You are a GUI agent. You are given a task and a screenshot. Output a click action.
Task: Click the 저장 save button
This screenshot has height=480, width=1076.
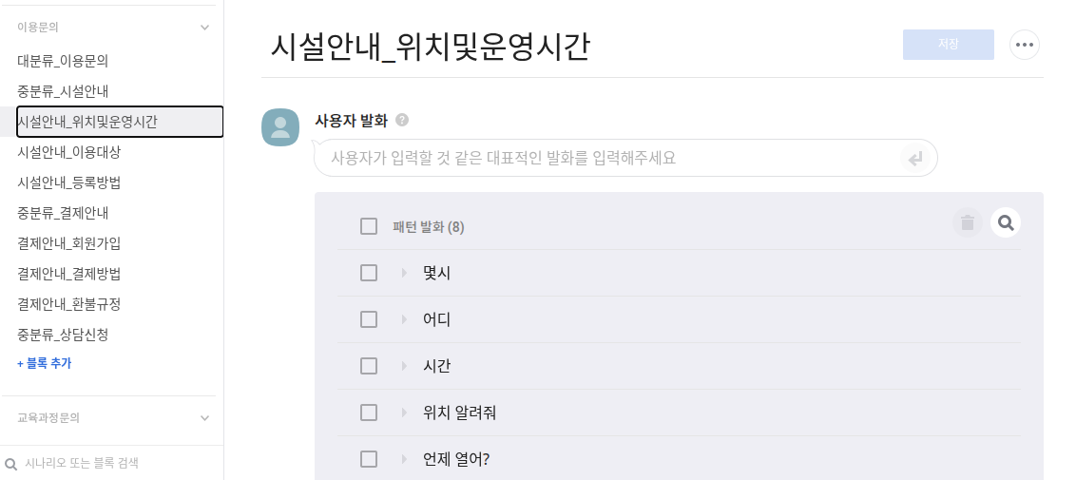pos(948,45)
